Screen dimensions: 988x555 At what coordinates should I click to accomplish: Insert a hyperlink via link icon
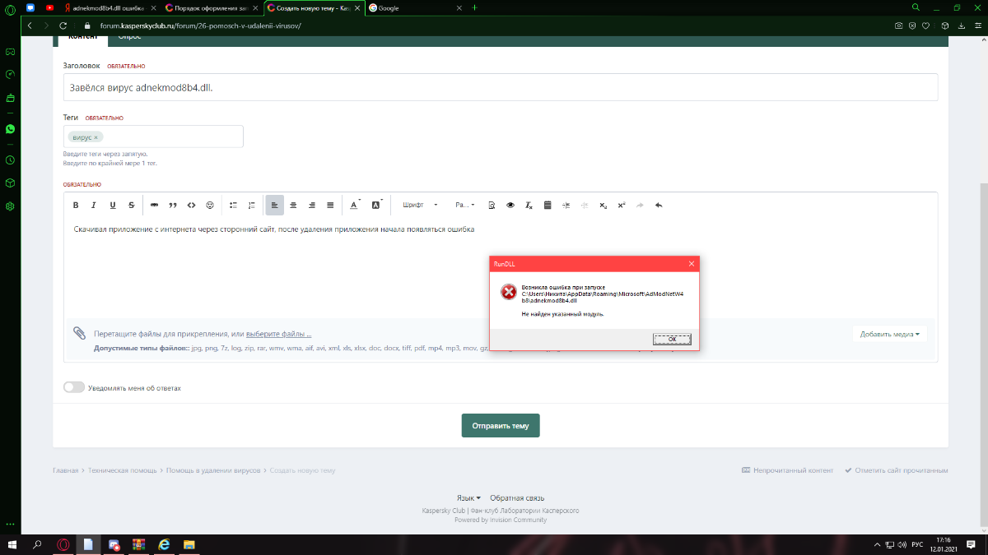154,205
